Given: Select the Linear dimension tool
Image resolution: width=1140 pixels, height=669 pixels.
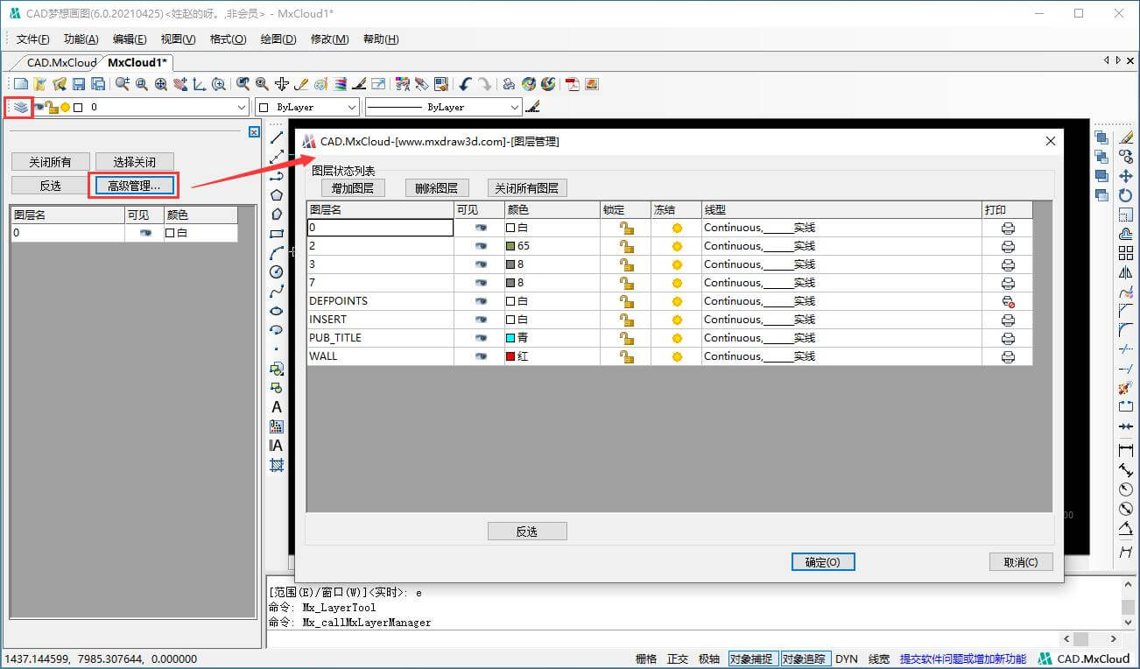Looking at the screenshot, I should click(1126, 450).
